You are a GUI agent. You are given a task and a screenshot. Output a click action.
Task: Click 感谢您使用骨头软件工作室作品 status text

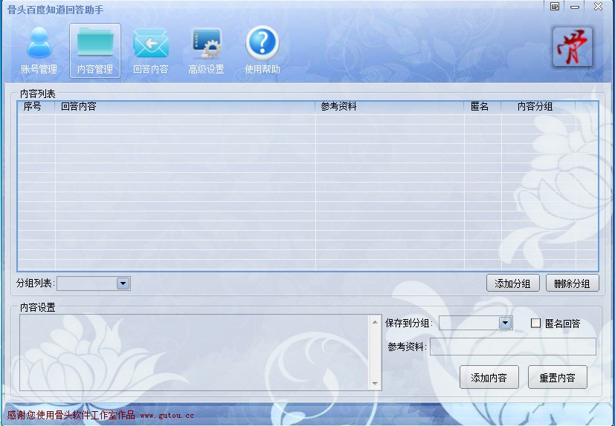click(71, 415)
